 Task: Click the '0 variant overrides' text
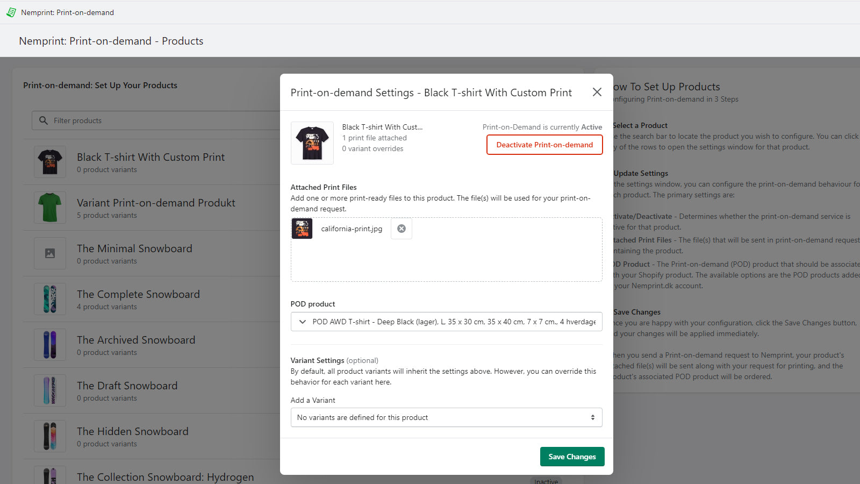373,148
